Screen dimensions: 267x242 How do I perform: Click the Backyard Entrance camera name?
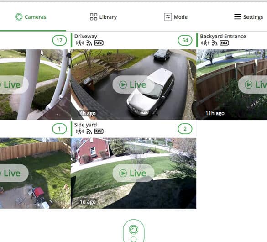[x=223, y=36]
